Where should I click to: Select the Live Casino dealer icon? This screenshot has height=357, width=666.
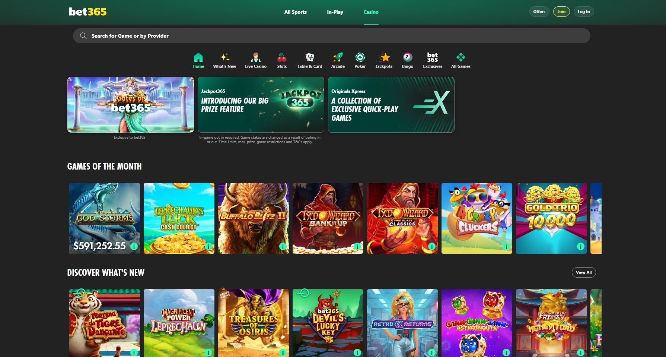pos(256,60)
